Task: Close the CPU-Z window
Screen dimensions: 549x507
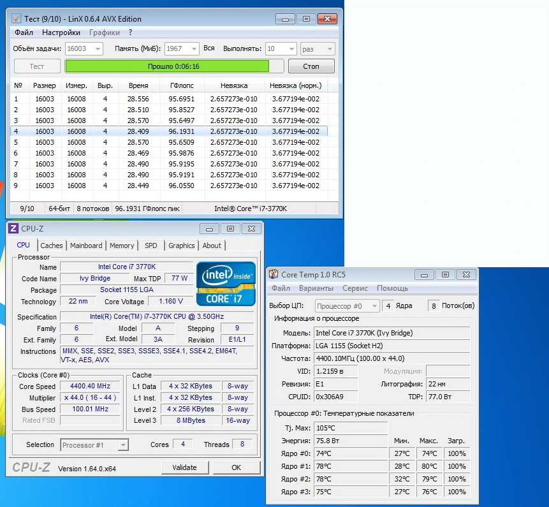Action: click(x=251, y=229)
